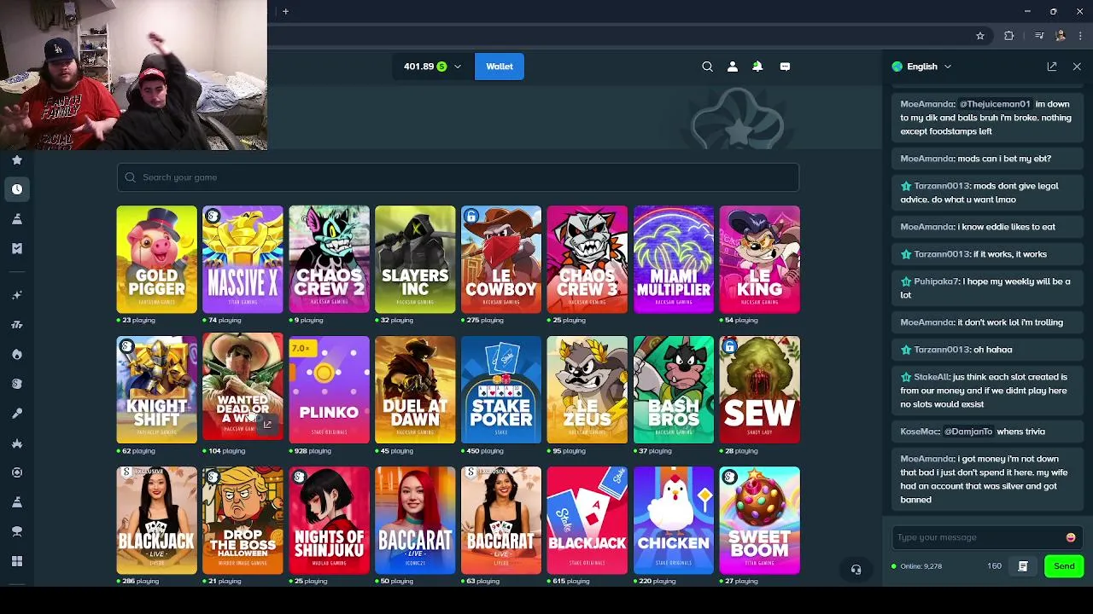Launch the Knight Shift game
The height and width of the screenshot is (614, 1093).
(156, 390)
